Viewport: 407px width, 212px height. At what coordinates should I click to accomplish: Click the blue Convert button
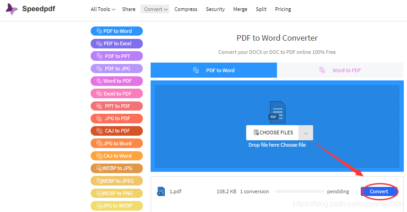click(x=379, y=191)
